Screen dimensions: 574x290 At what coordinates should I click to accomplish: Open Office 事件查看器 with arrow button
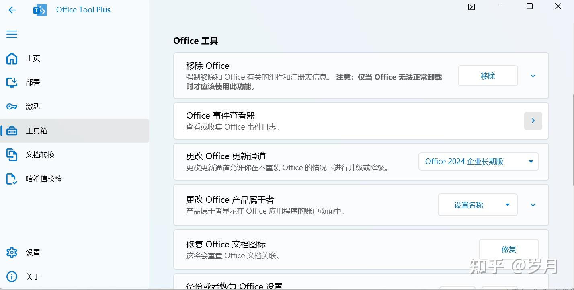(x=533, y=121)
